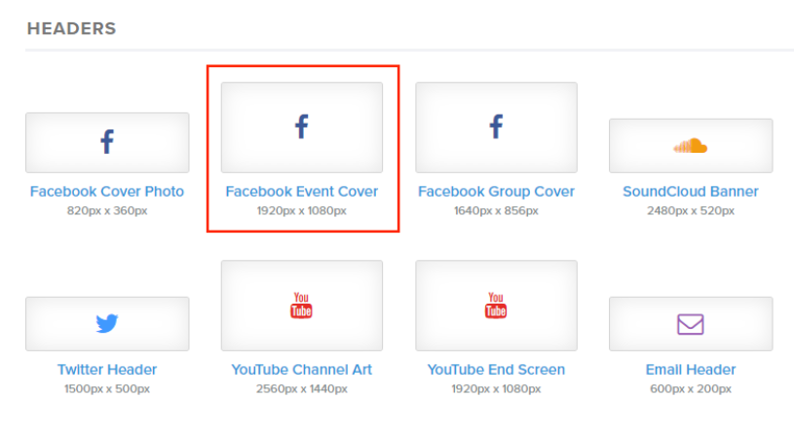Viewport: 794px width, 435px height.
Task: Click the YouTube icon above YouTube Channel Art
Action: coord(301,305)
